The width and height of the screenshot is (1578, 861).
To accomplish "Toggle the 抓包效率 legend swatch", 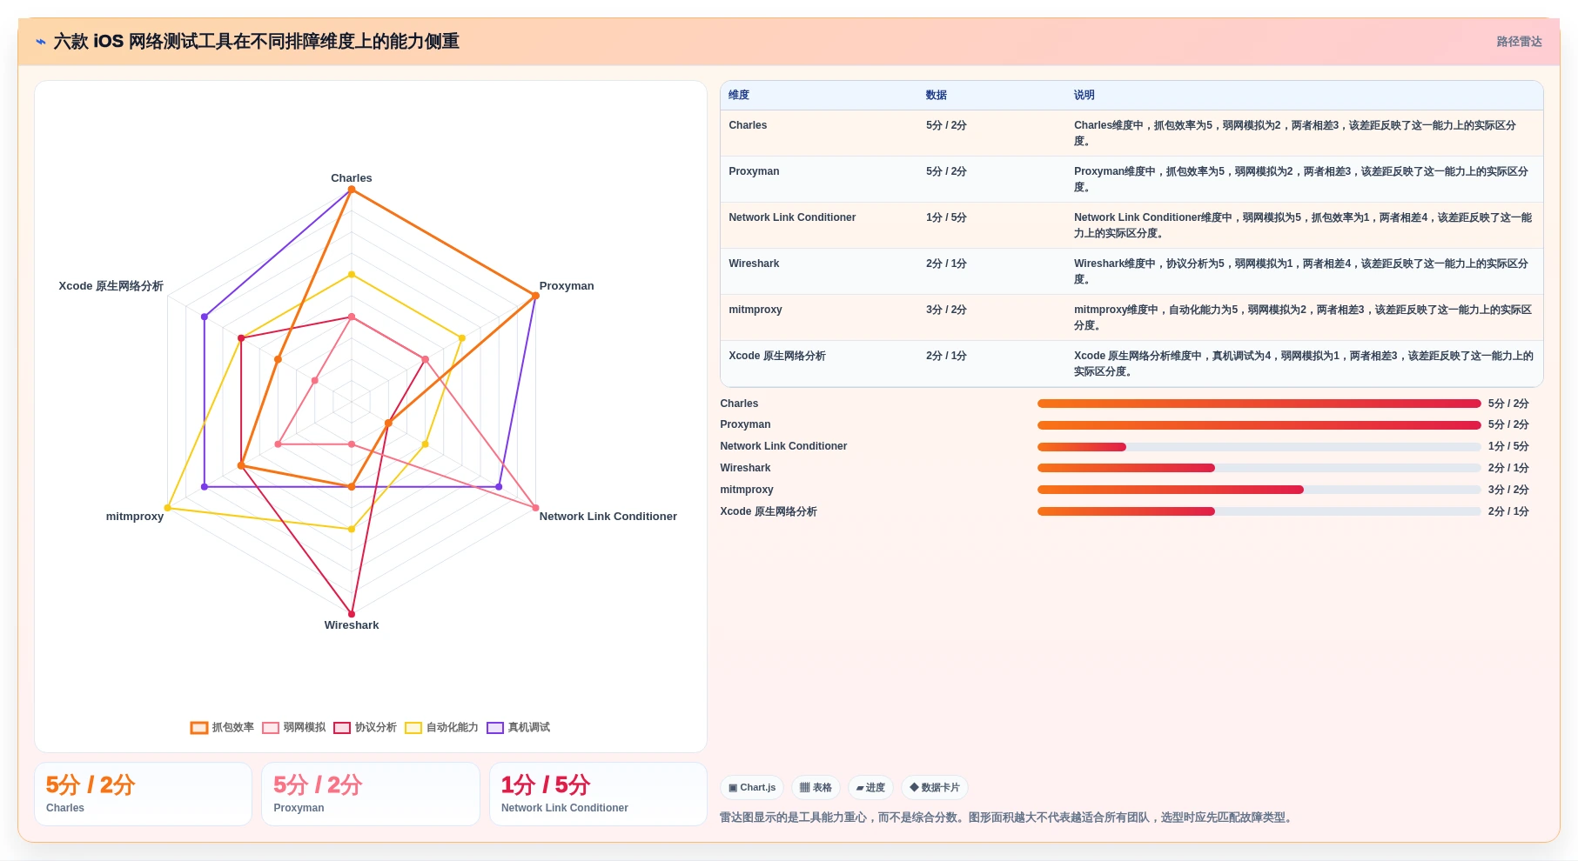I will [199, 728].
